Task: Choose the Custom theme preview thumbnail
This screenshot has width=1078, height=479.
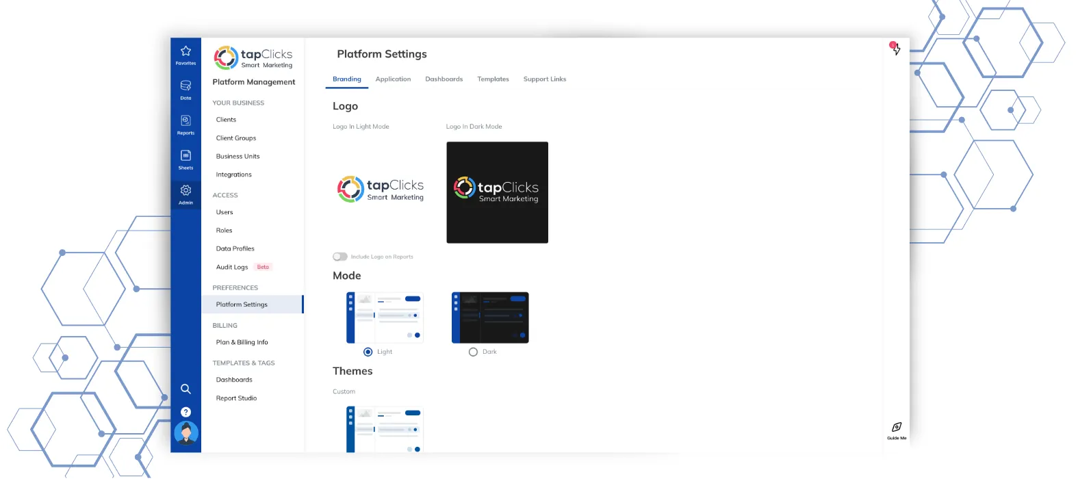Action: (x=385, y=429)
